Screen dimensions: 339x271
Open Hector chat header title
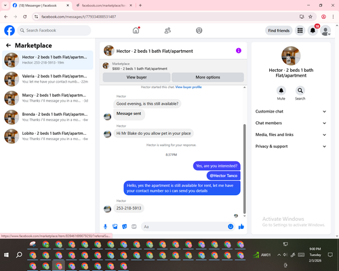tap(155, 51)
